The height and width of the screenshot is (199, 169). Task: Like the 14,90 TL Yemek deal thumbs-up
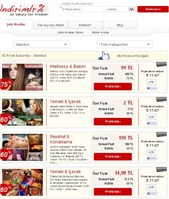pyautogui.click(x=151, y=187)
